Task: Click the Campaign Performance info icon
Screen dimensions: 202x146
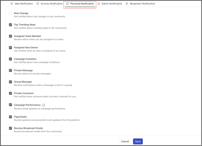Action: (44, 105)
